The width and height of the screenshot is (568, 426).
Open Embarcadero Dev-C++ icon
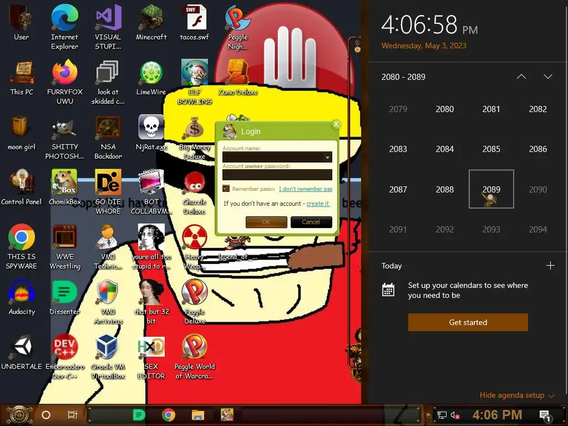click(x=64, y=357)
